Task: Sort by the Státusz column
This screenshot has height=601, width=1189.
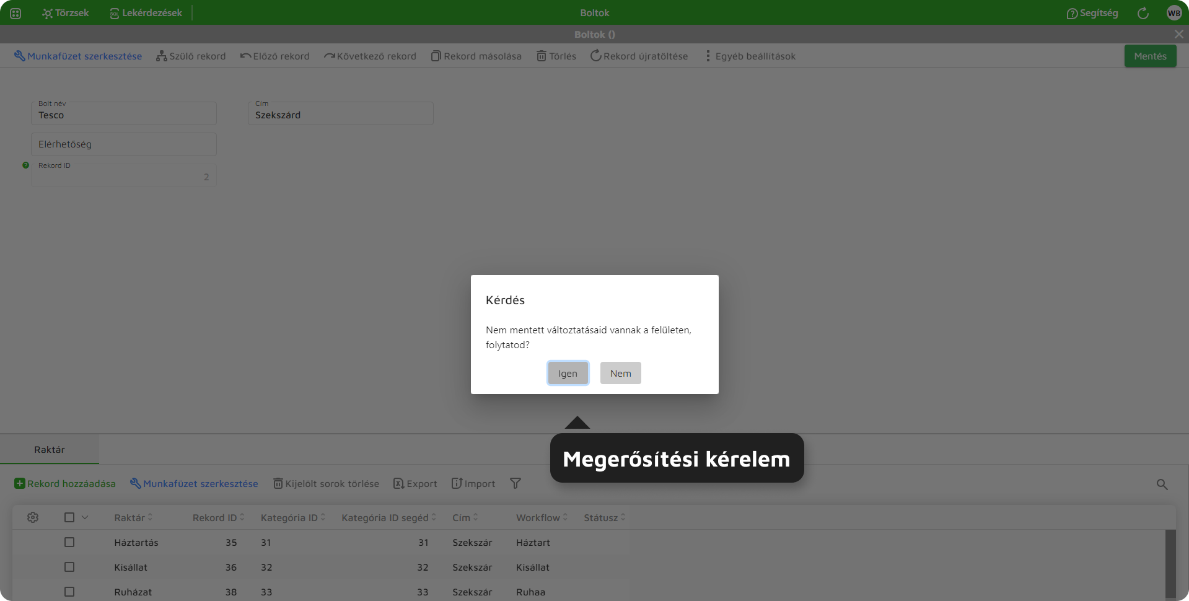Action: tap(605, 517)
